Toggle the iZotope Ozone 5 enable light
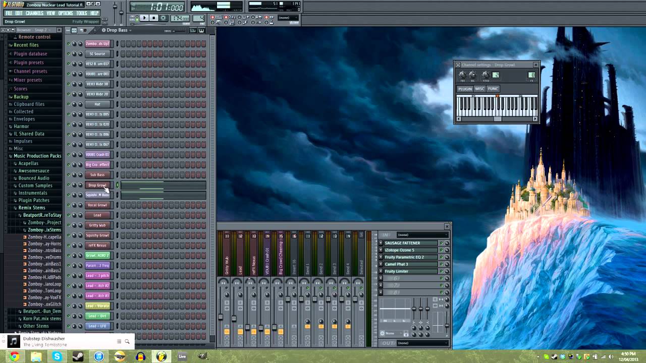 (441, 250)
